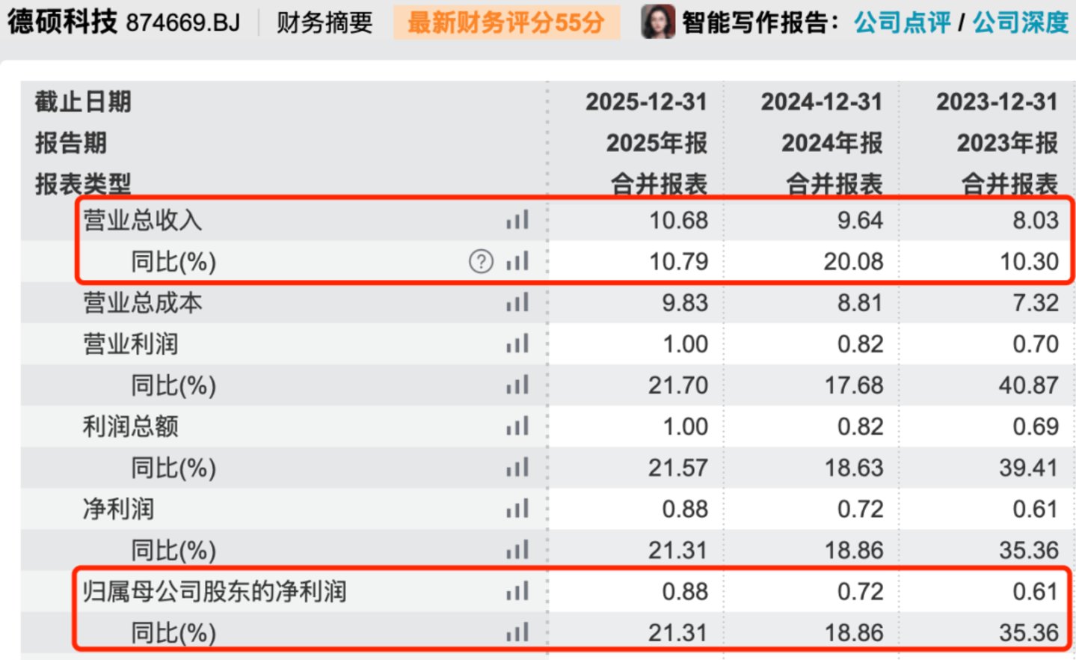Click the stock code 874669.BJ

[183, 22]
